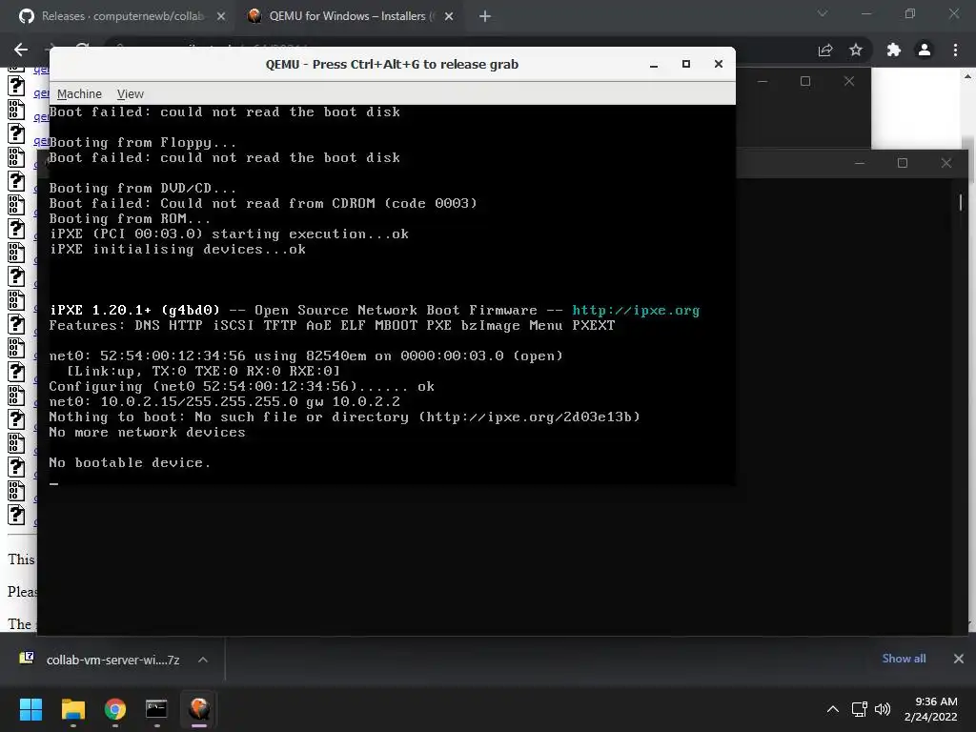Image resolution: width=976 pixels, height=732 pixels.
Task: Close the QEMU for Windows Installers tab
Action: (x=449, y=17)
